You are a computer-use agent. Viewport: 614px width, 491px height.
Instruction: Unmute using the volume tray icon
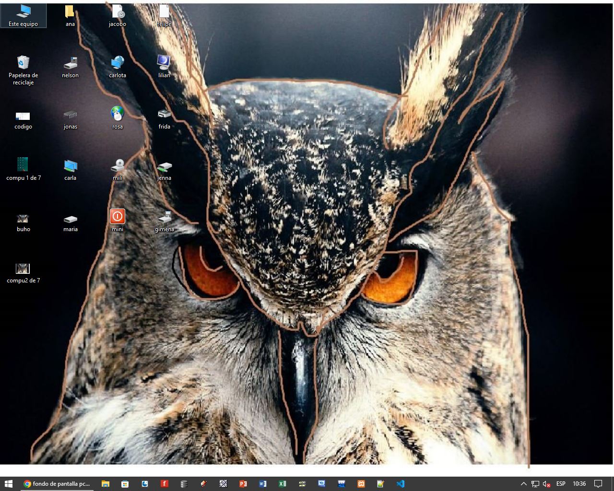[547, 484]
